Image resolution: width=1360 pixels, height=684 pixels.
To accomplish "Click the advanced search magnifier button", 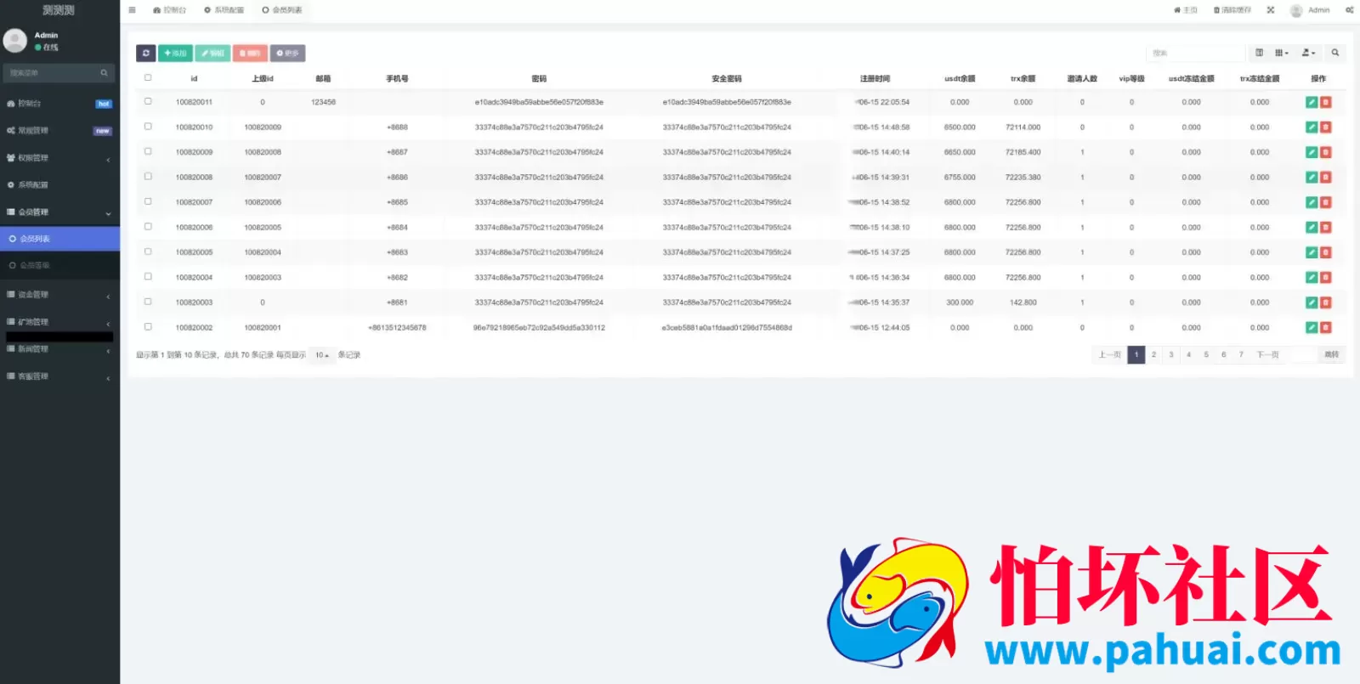I will [x=1335, y=53].
